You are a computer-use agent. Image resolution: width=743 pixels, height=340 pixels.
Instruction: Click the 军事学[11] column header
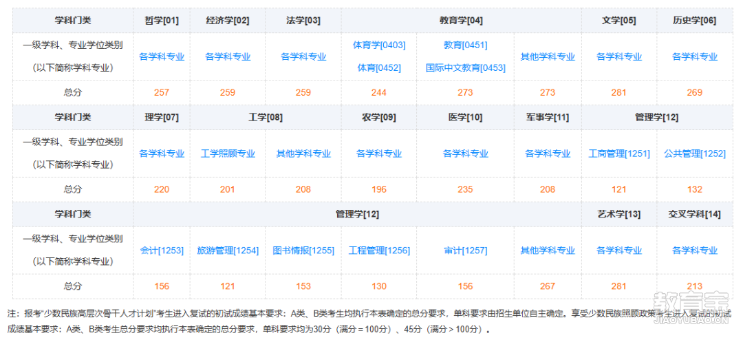coord(548,117)
